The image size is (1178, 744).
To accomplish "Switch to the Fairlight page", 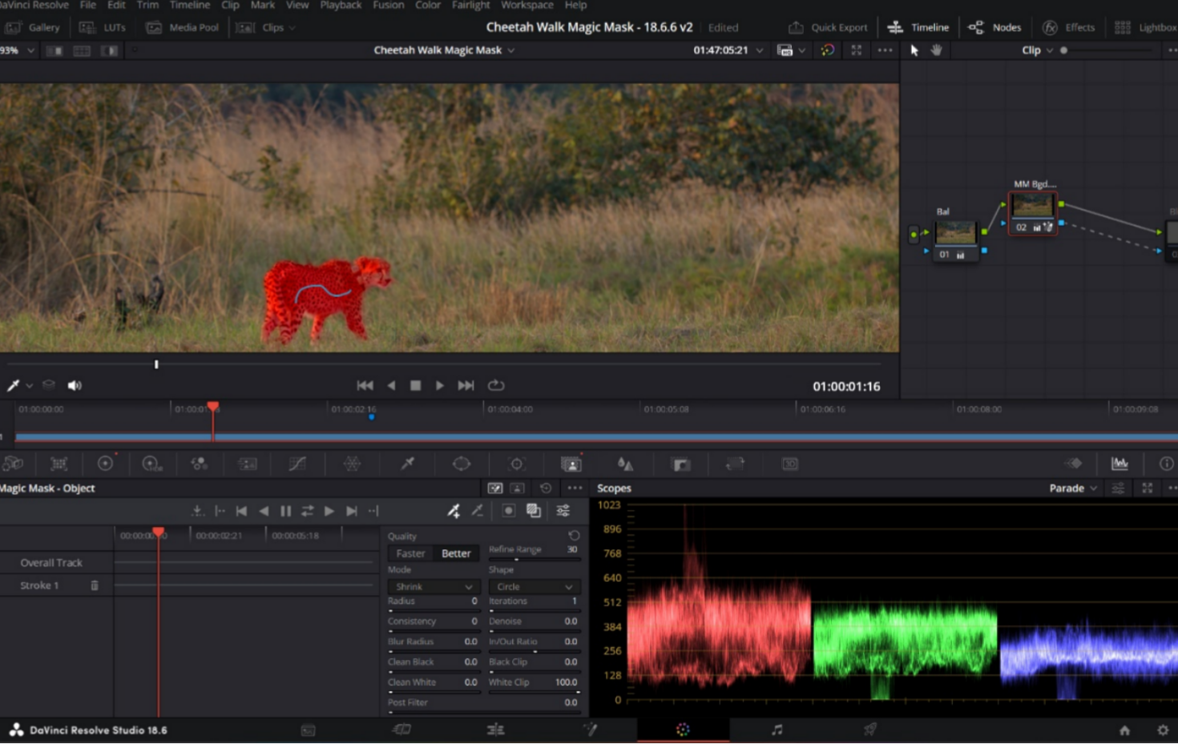I will click(x=777, y=730).
